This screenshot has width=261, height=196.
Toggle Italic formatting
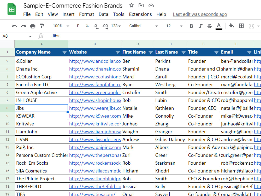(x=200, y=26)
